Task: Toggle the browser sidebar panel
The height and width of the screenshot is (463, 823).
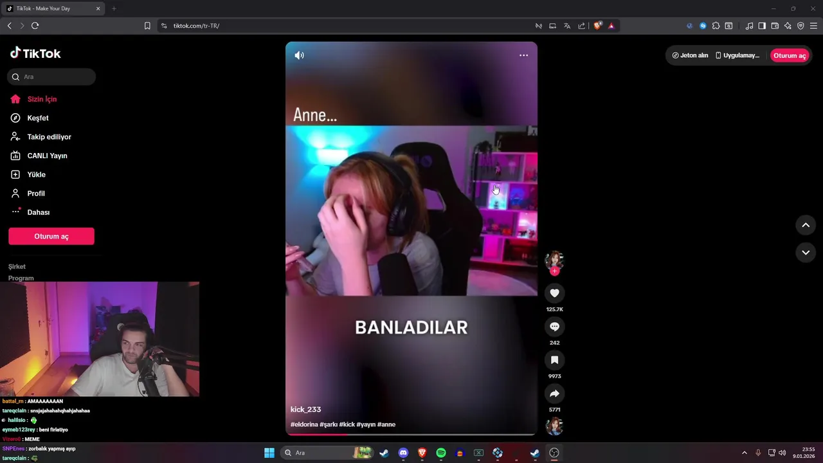Action: click(762, 26)
